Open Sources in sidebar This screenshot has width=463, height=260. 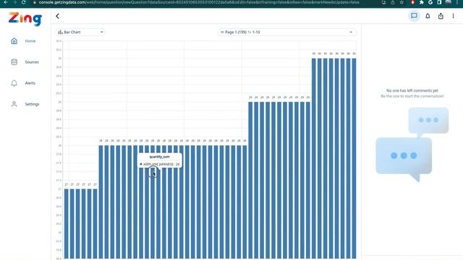click(32, 62)
